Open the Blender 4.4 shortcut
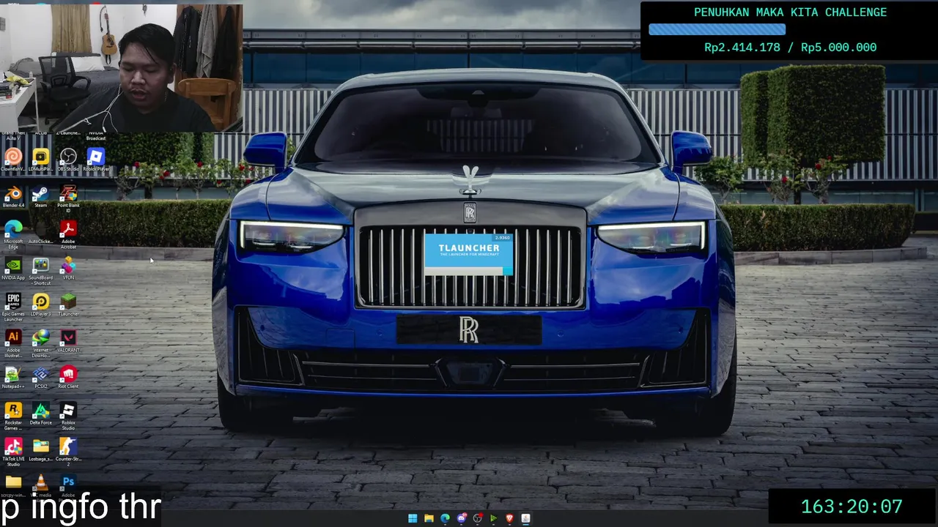This screenshot has height=527, width=938. (13, 196)
